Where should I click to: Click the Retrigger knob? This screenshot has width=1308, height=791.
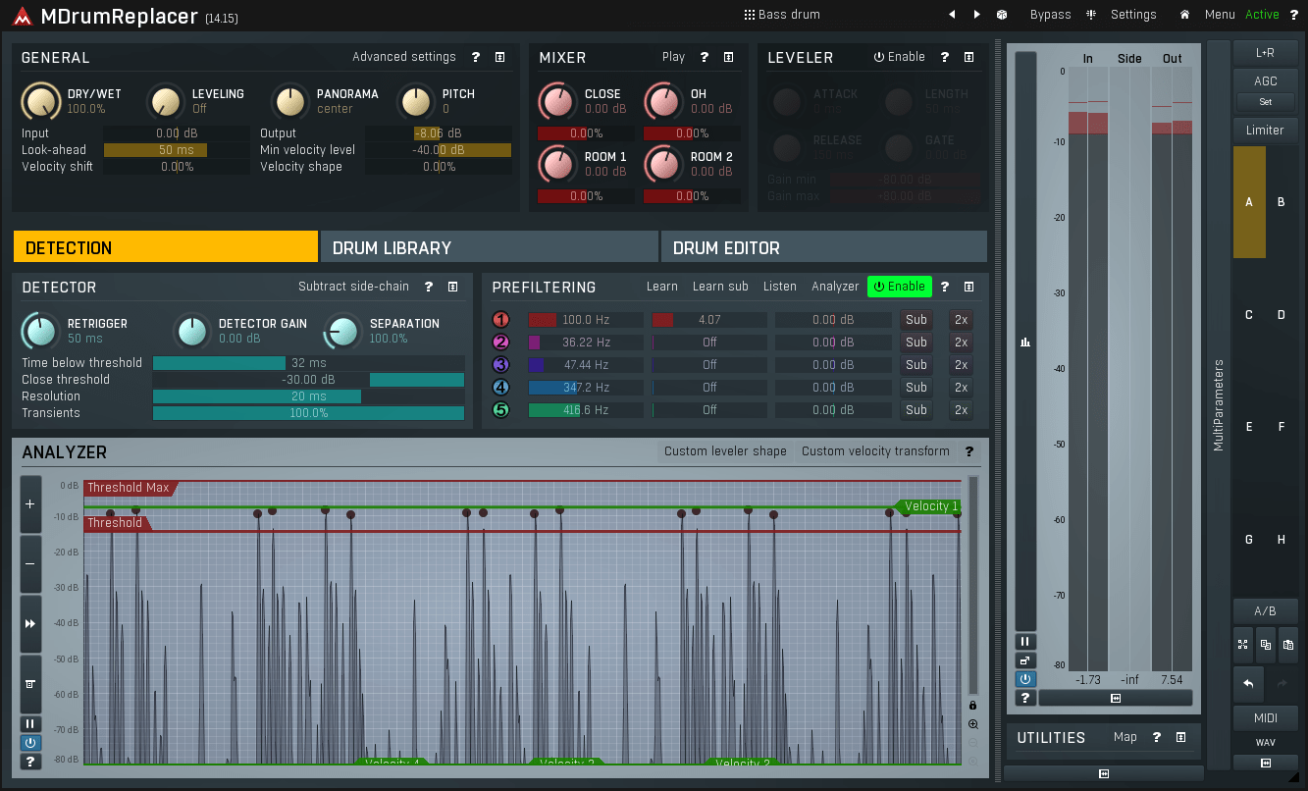[40, 331]
